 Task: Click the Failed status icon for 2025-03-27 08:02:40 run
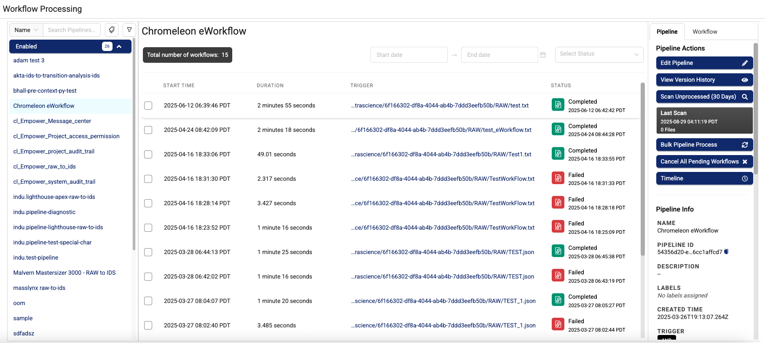(x=558, y=324)
